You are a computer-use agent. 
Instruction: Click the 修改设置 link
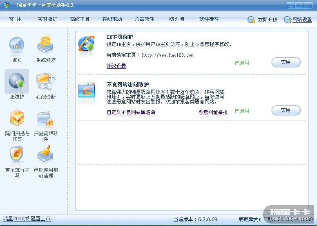coord(116,66)
